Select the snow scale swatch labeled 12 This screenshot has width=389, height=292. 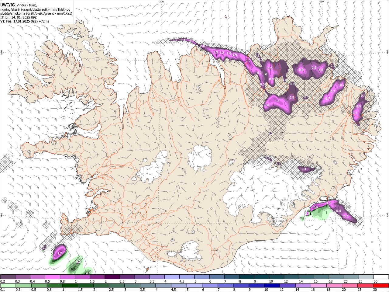click(291, 277)
